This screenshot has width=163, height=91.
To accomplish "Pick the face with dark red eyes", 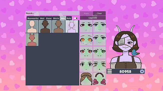I will [86, 26].
